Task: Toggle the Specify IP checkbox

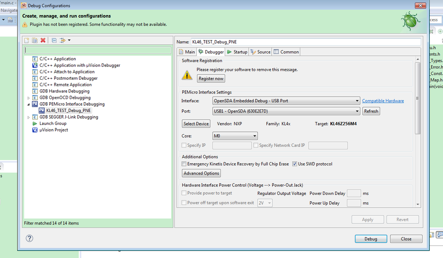Action: tap(184, 145)
